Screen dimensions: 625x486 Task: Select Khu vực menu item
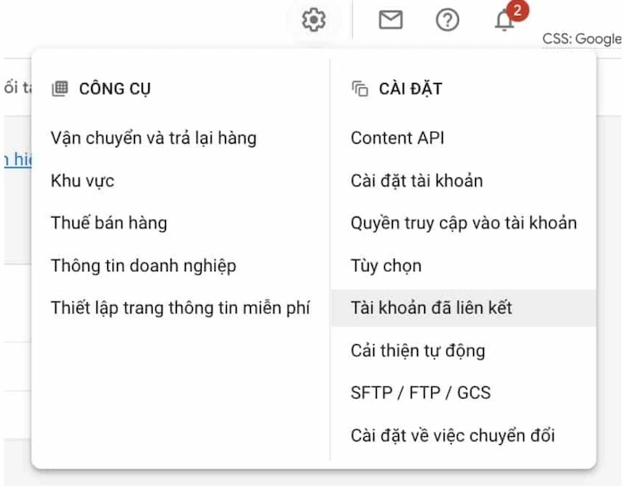click(83, 181)
